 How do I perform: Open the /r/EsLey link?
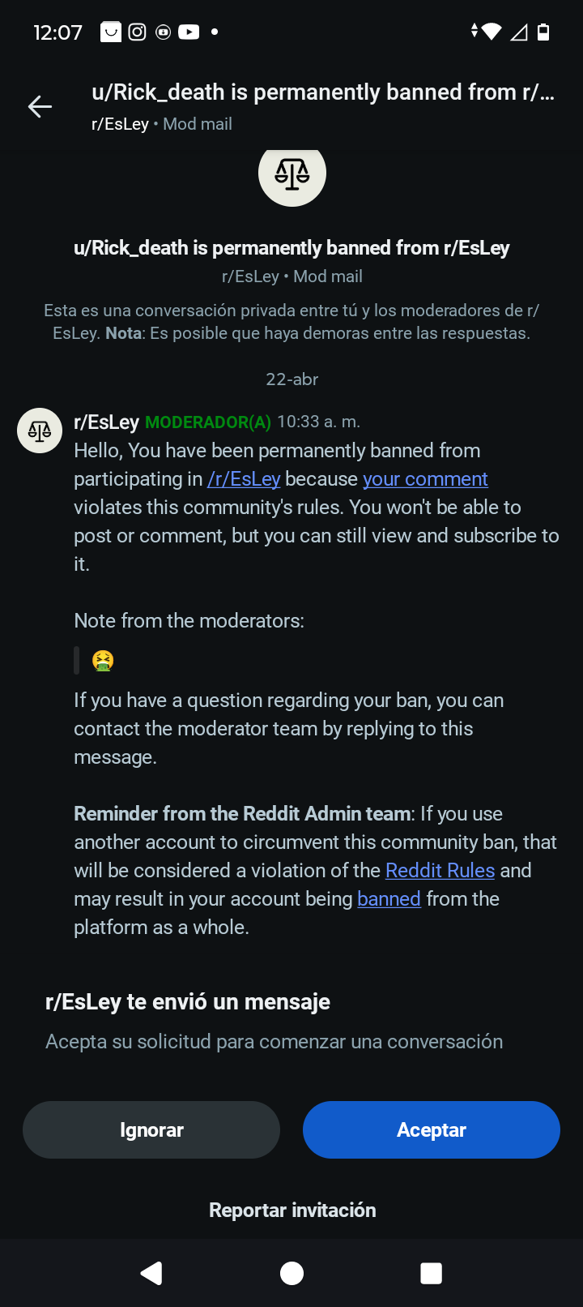(244, 479)
